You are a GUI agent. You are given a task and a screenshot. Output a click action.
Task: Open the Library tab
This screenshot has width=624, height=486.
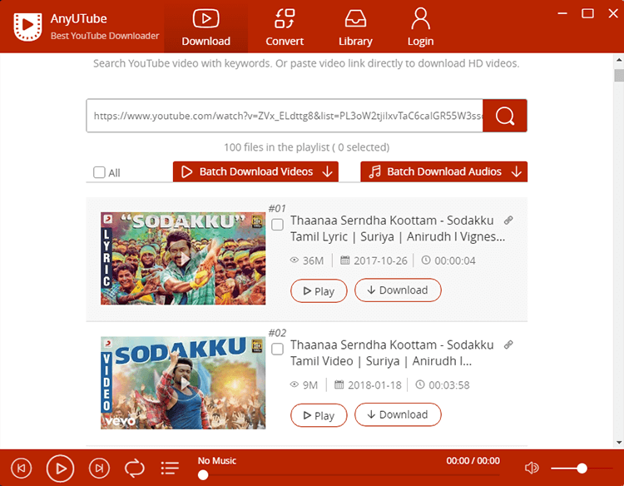(355, 27)
